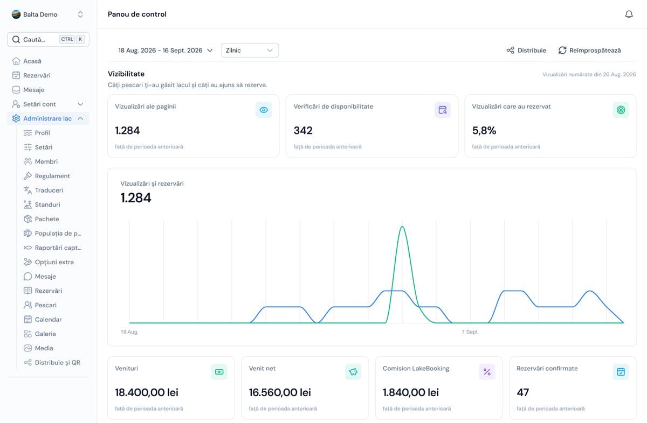This screenshot has width=647, height=423.
Task: Click the Raportări capturi fish icon
Action: point(28,248)
